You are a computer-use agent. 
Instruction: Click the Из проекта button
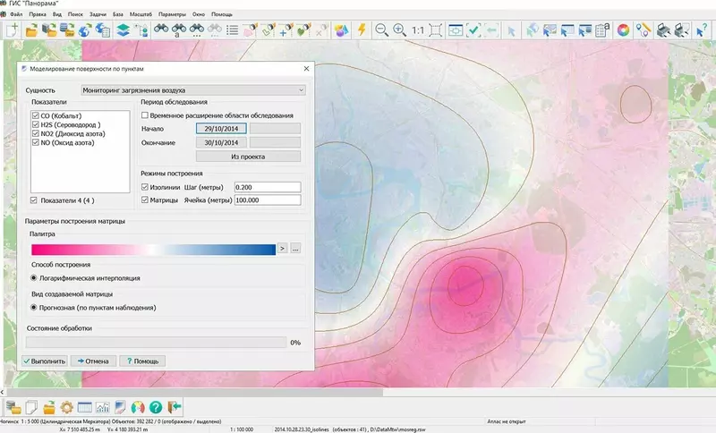(x=248, y=157)
